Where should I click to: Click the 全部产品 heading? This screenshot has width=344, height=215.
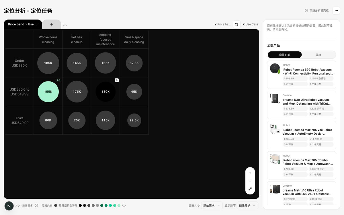(273, 46)
